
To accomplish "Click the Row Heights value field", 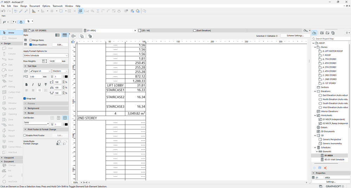I will click(55, 61).
